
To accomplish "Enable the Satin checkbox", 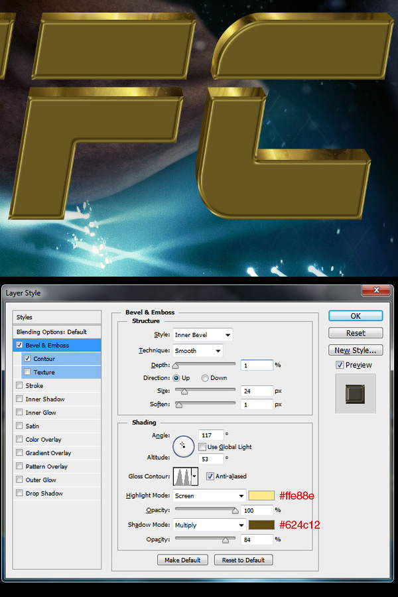I will (x=19, y=426).
